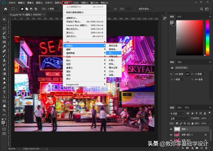Viewport: 213px width, 151px height.
Task: Click the link width and height button
Action: click(187, 74)
